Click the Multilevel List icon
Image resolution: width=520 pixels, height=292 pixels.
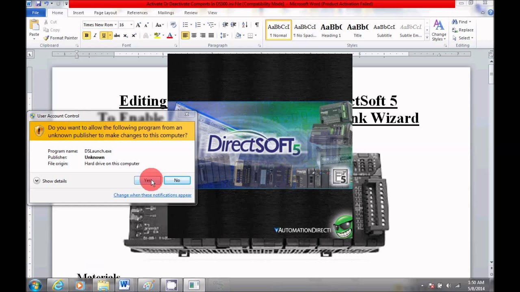point(211,25)
